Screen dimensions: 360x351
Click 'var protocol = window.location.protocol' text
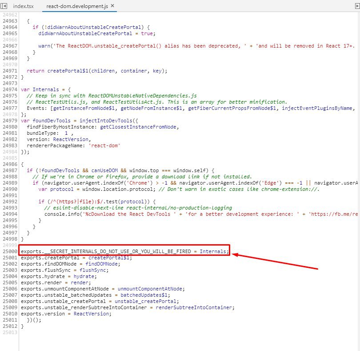(96, 189)
